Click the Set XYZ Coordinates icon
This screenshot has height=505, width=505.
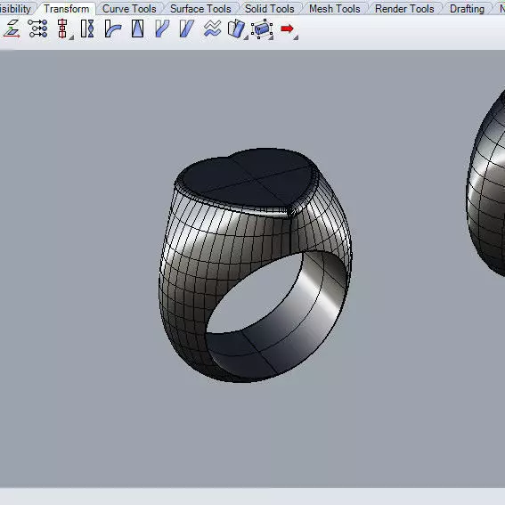click(x=37, y=29)
